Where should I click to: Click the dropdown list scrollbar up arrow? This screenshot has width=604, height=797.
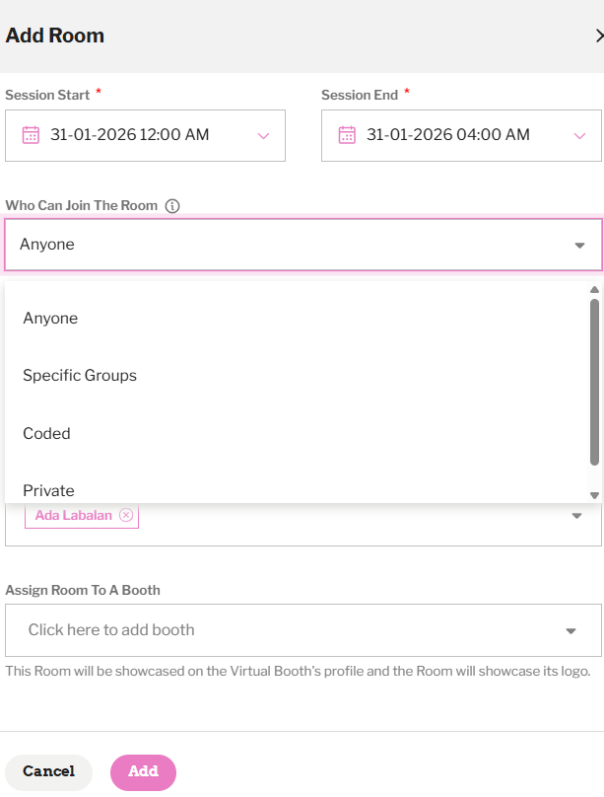pos(595,290)
